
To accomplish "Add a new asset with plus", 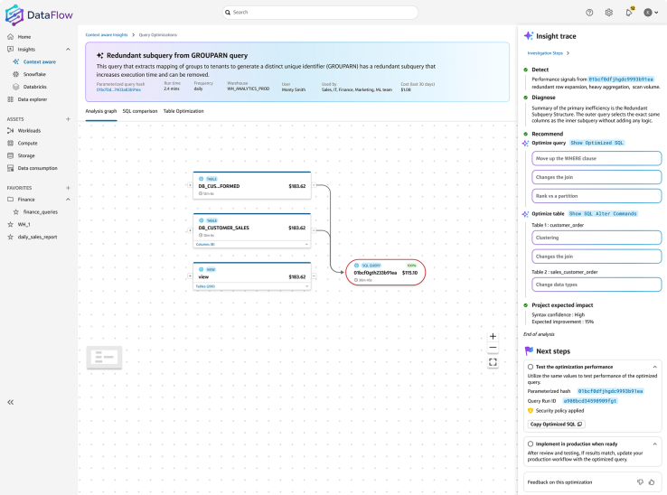I will click(68, 119).
